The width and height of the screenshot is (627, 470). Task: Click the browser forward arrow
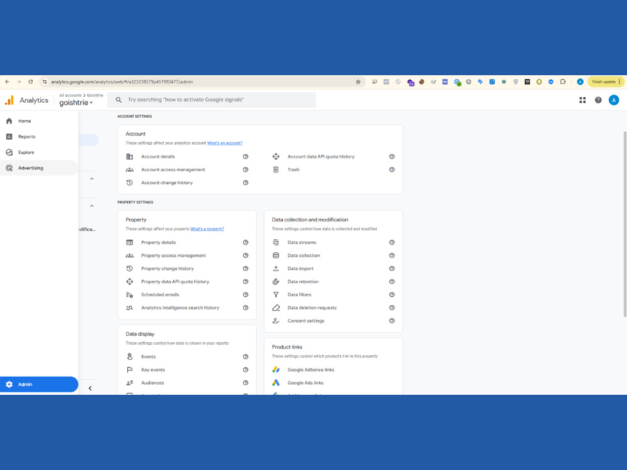point(19,81)
